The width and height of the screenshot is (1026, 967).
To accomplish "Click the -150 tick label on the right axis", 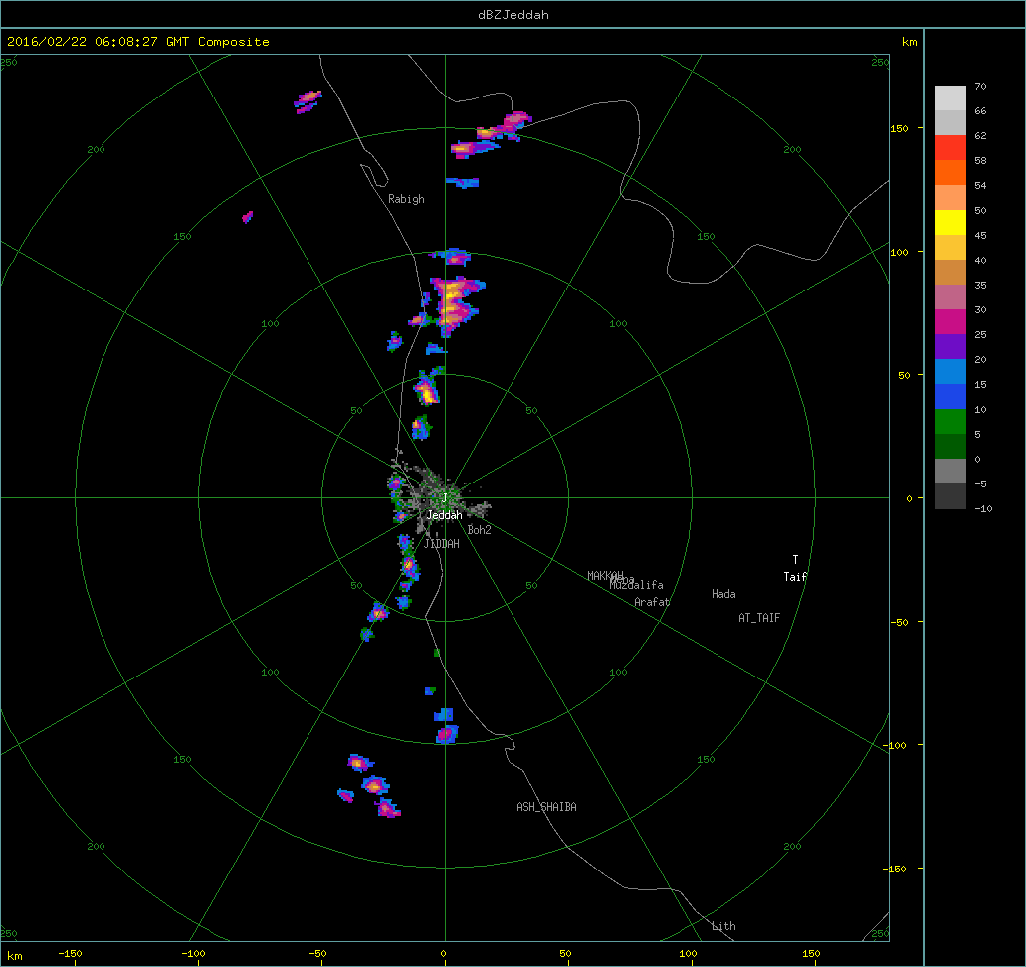I will (897, 869).
